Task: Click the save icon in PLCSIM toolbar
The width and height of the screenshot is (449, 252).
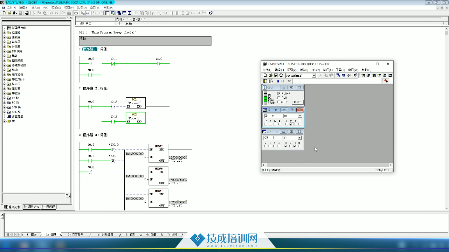Action: tap(276, 75)
